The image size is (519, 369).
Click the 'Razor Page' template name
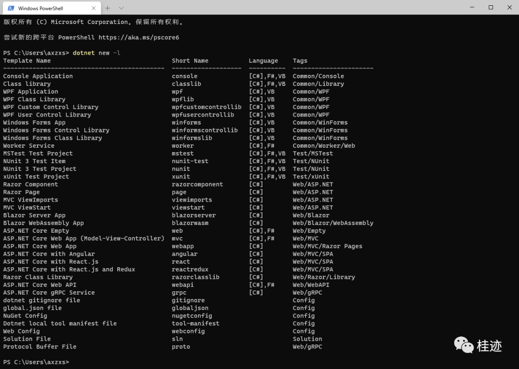(22, 192)
